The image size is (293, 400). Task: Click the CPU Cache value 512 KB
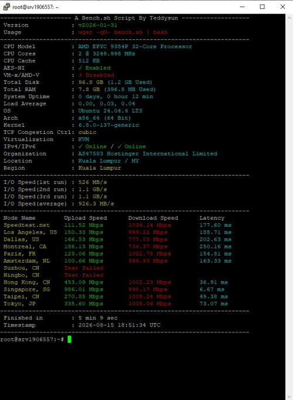[89, 60]
